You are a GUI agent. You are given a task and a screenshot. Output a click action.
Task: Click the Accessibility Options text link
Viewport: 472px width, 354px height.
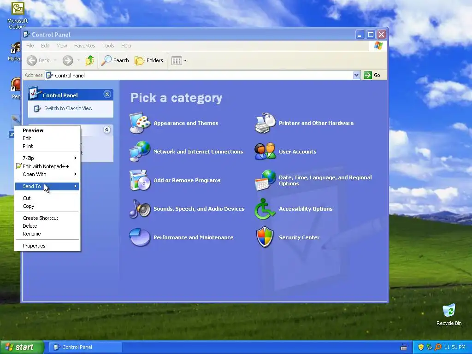click(x=306, y=209)
